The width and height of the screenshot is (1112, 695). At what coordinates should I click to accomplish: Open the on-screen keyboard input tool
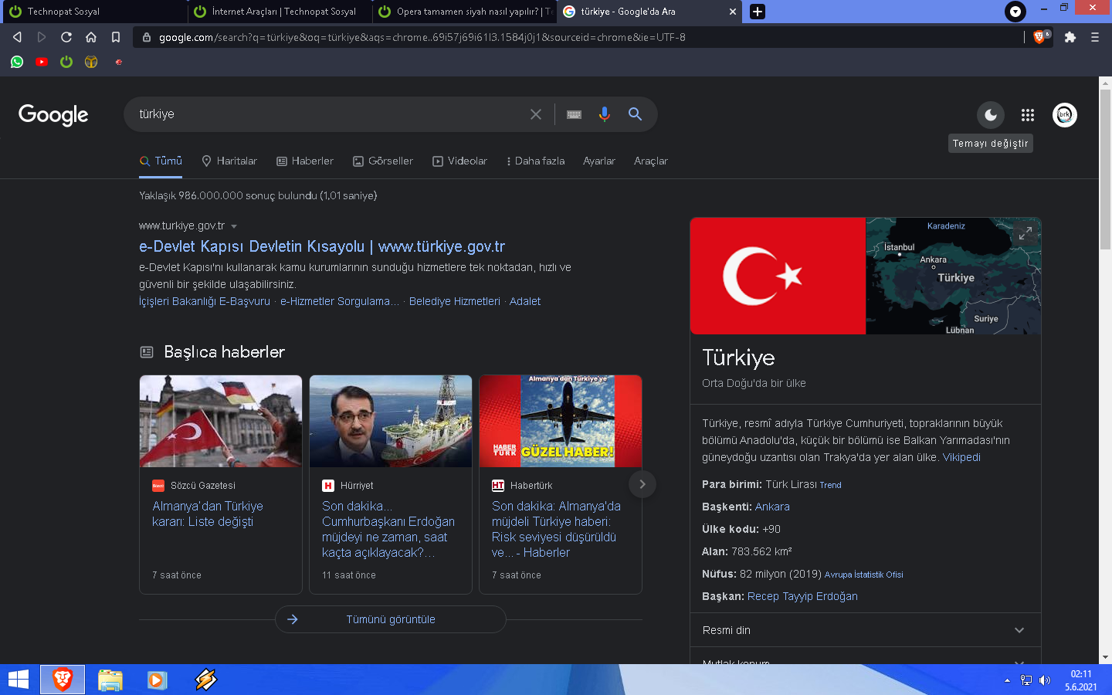pyautogui.click(x=574, y=114)
